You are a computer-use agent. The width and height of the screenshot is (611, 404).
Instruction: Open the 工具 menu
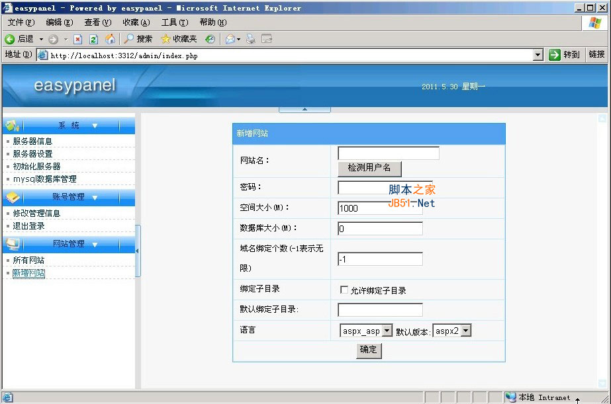[x=173, y=22]
